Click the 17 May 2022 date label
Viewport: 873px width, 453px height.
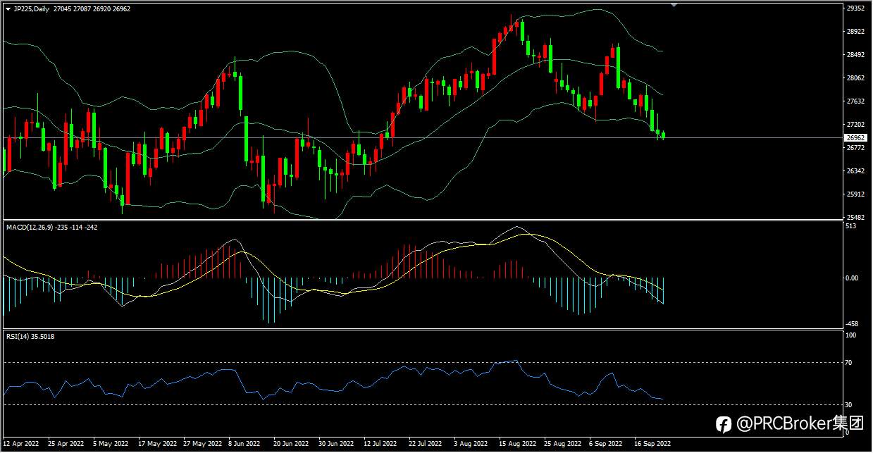pos(156,445)
